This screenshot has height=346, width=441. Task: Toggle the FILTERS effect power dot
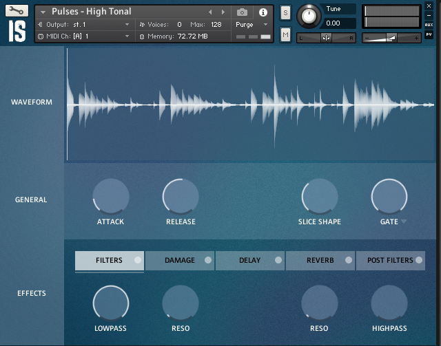pyautogui.click(x=138, y=260)
